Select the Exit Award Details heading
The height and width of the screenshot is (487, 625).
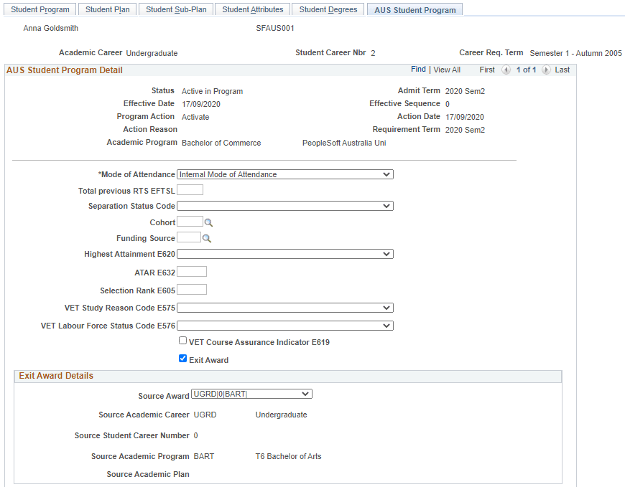pos(56,376)
